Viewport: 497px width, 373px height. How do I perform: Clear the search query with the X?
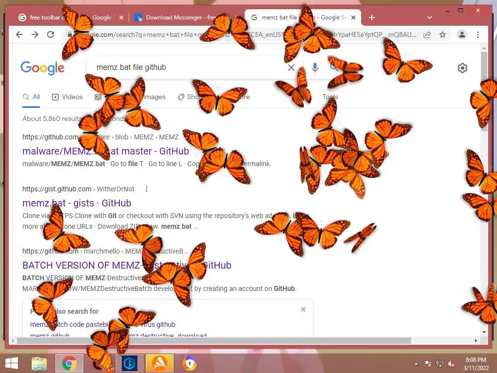[x=291, y=67]
